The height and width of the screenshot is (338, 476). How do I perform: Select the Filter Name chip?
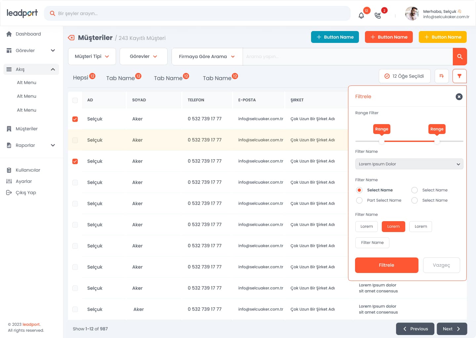pos(373,243)
